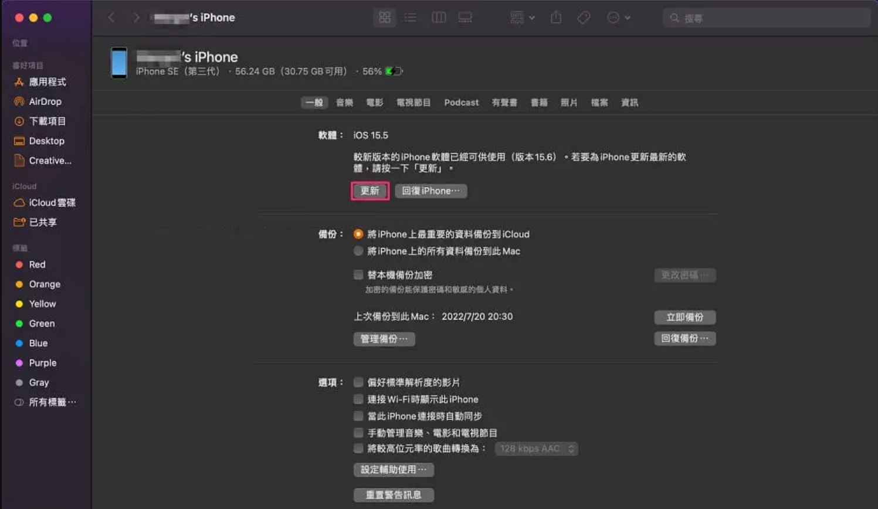Switch to the 書籍 tab
878x509 pixels.
tap(539, 103)
